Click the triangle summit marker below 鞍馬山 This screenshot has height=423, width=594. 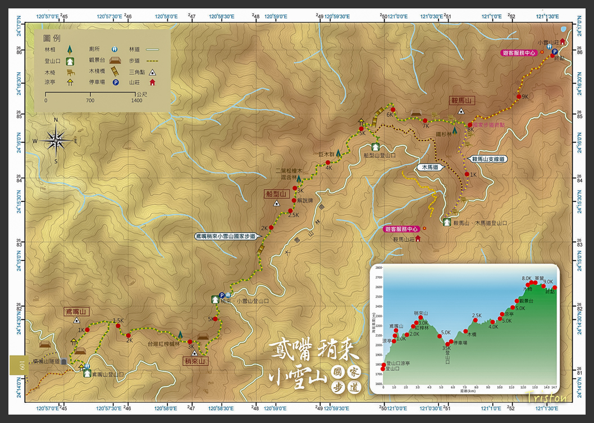click(461, 111)
